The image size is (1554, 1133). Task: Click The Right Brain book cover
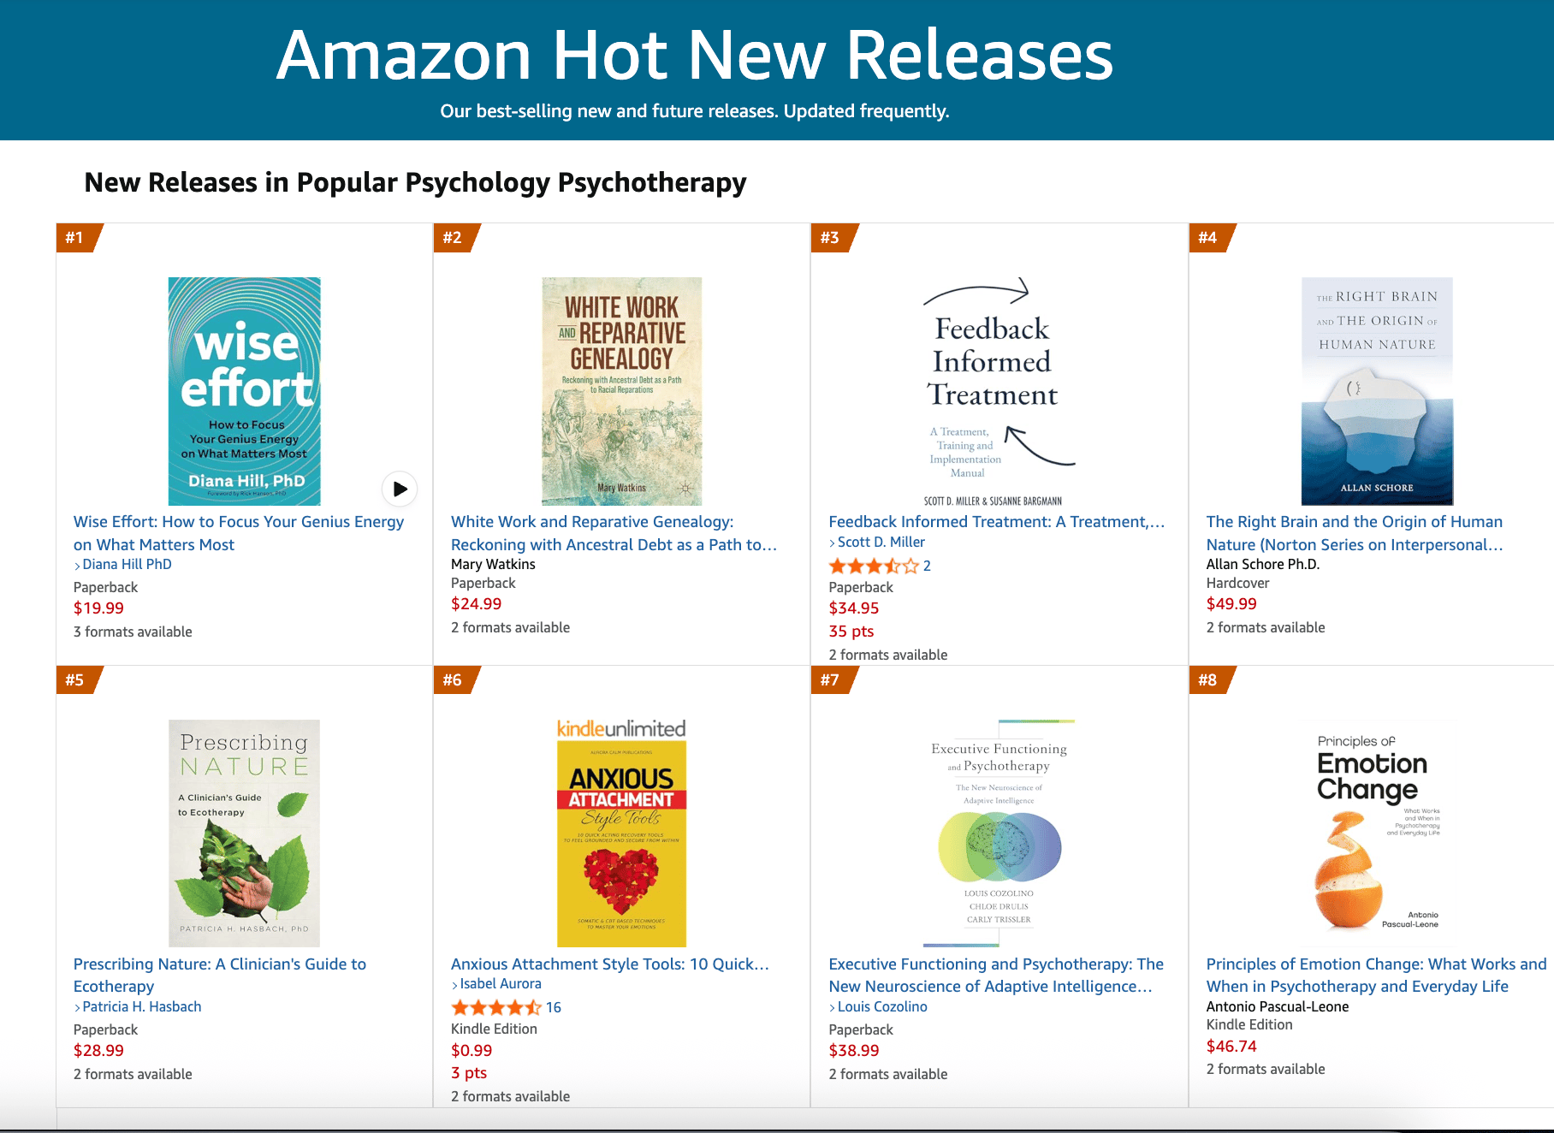pyautogui.click(x=1377, y=391)
